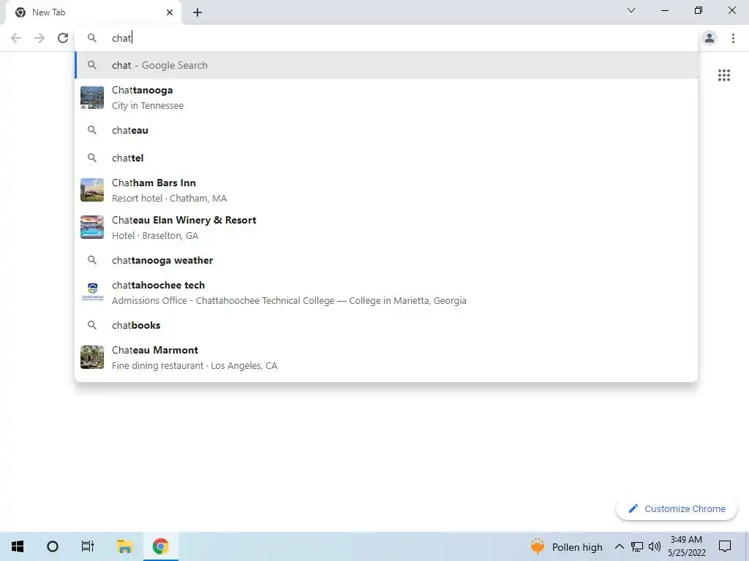Open the profile avatar icon
Viewport: 749px width, 561px height.
(x=710, y=38)
